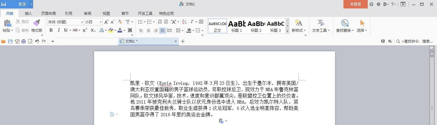Expand the Paste (粘贴) dropdown arrow

point(12,30)
